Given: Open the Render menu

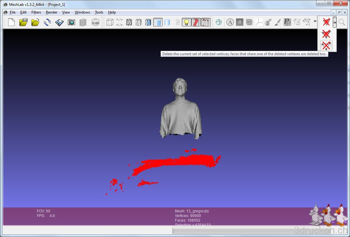Looking at the screenshot, I should tap(51, 12).
